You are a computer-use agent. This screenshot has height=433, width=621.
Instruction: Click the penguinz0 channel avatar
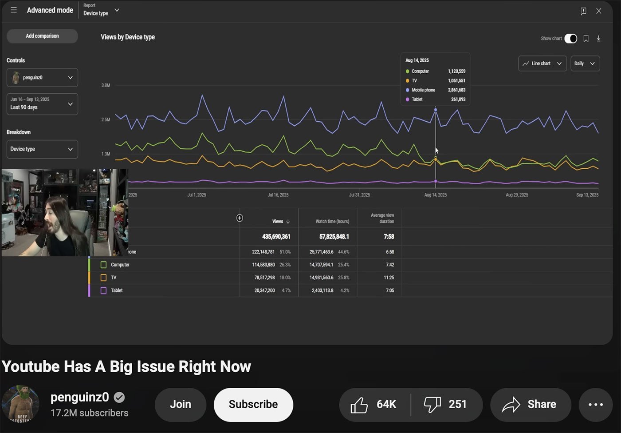tap(20, 404)
